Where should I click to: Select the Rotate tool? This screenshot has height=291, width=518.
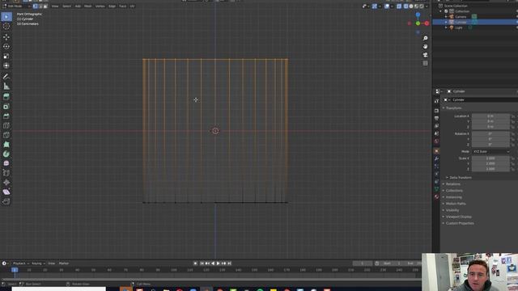(x=6, y=47)
